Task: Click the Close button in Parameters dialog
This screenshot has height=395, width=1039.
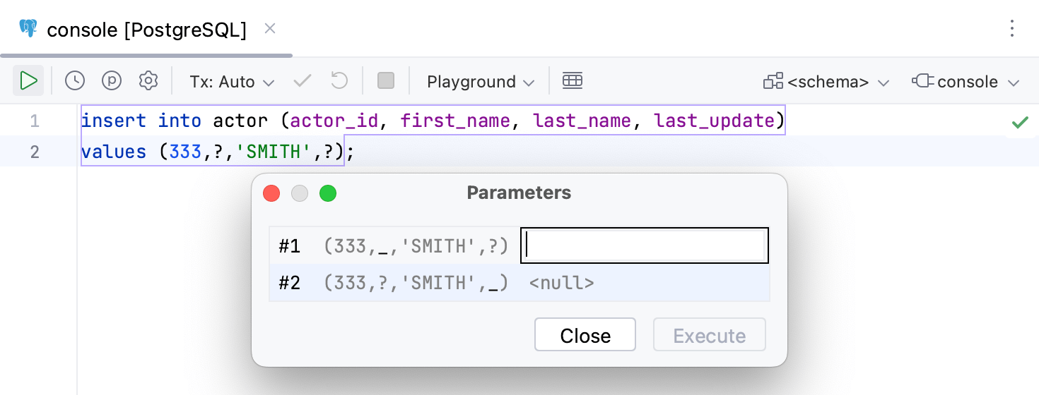Action: (585, 335)
